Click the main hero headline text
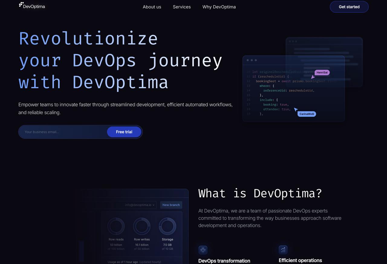Screen dimensions: 387x264 click(x=120, y=60)
